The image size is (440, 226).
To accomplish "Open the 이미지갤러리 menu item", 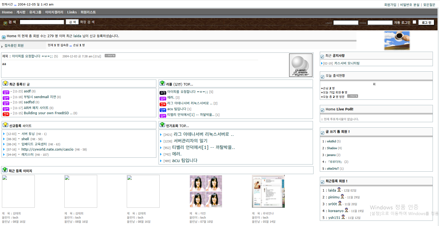I will click(x=54, y=12).
